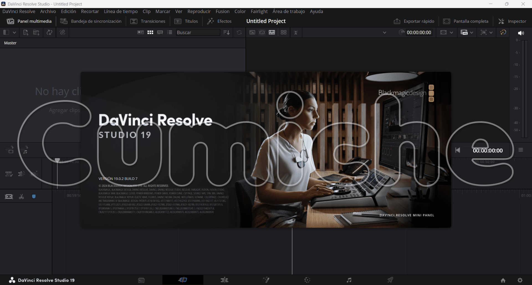Open the Ayuda menu
The width and height of the screenshot is (532, 285).
316,11
